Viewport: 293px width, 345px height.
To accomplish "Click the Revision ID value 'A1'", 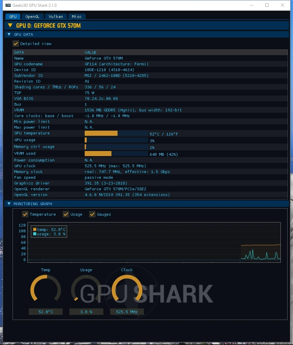I will [x=87, y=81].
